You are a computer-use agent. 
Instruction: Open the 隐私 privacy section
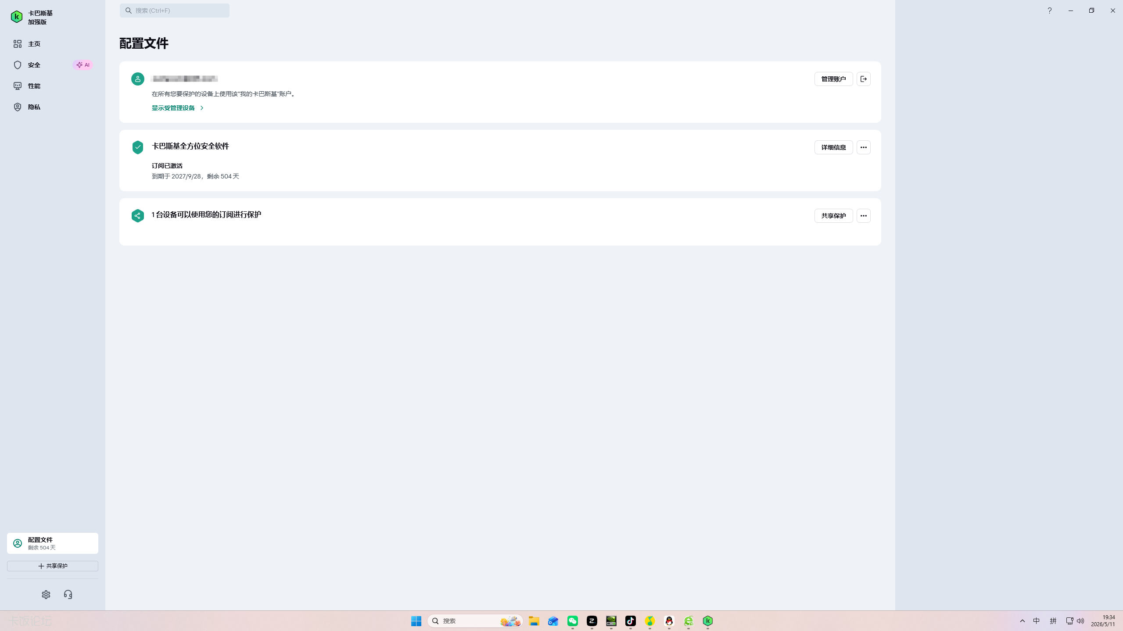(x=53, y=107)
